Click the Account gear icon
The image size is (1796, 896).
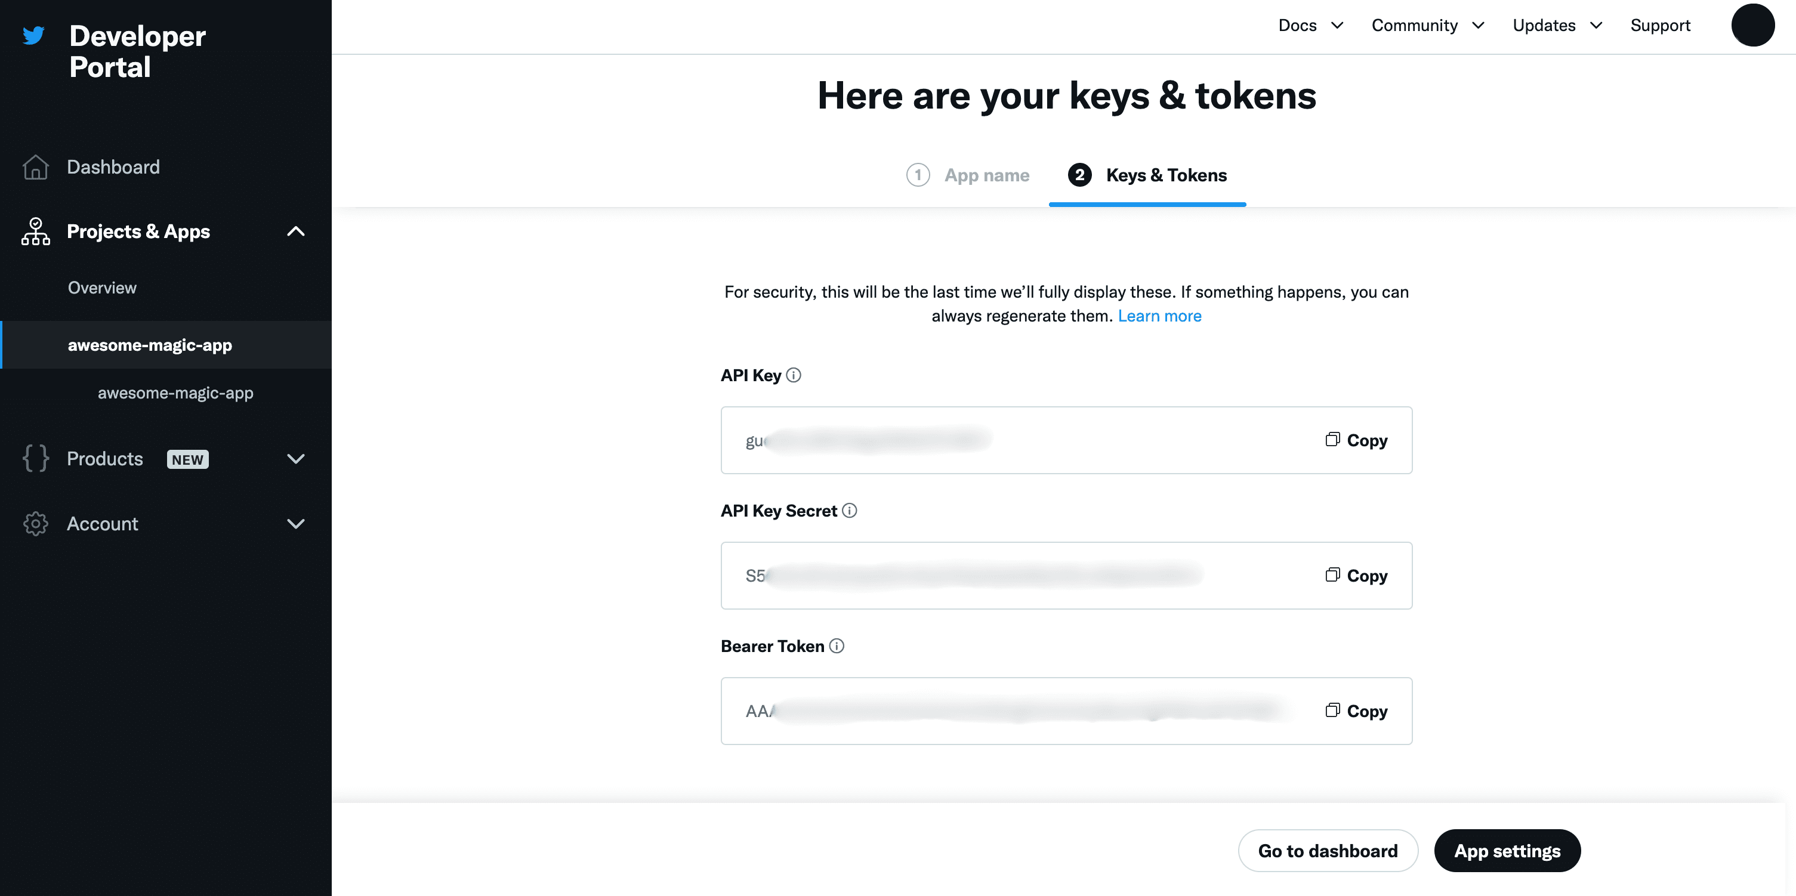point(36,524)
